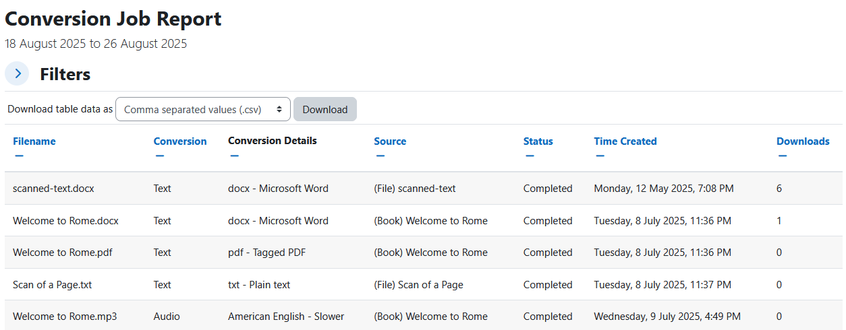Hide the Conversion column using its minus icon
Viewport: 846px width, 330px height.
tap(159, 156)
